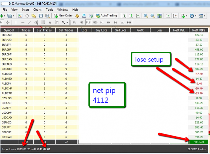Switch to line chart display
Viewport: 210px width, 154px height.
click(138, 16)
